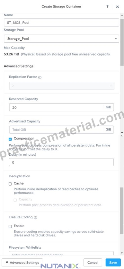
Task: Open the Replication Factor dropdown
Action: pos(62,86)
